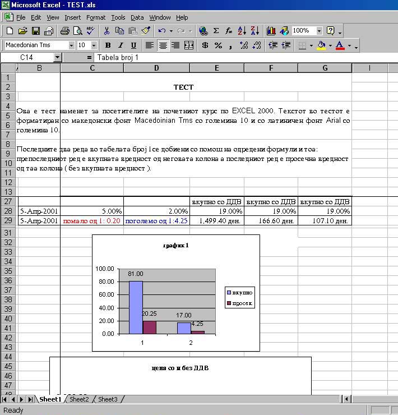The height and width of the screenshot is (415, 398).
Task: Click the formula bar containing Tabela broj 1
Action: (224, 57)
